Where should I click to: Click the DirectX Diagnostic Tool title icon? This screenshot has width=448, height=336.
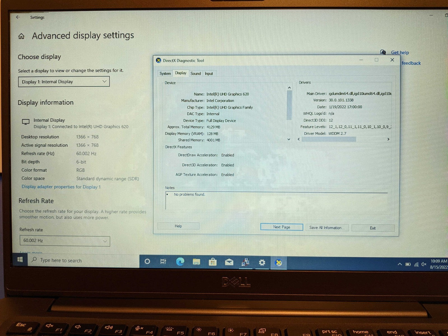pyautogui.click(x=158, y=60)
